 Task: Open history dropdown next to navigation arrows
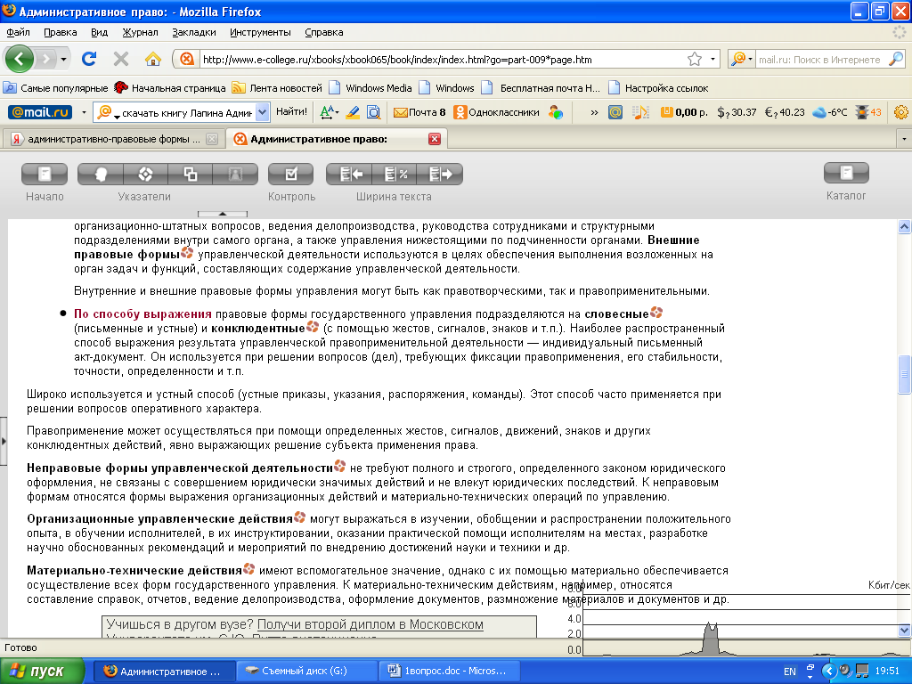[x=63, y=60]
